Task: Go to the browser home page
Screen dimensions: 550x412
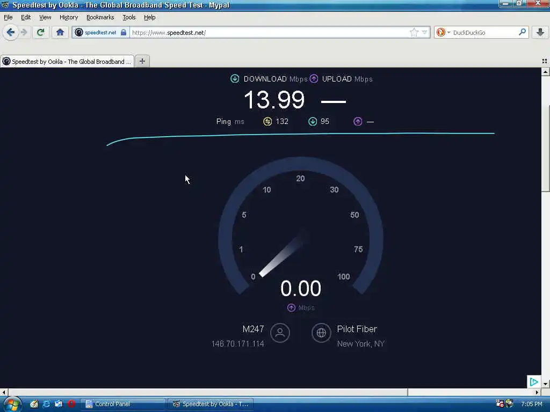Action: tap(60, 33)
